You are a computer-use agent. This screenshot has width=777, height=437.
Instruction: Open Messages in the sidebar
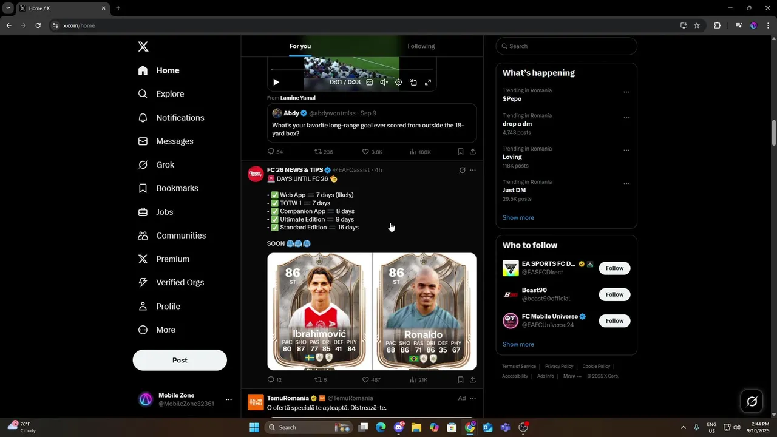coord(166,141)
